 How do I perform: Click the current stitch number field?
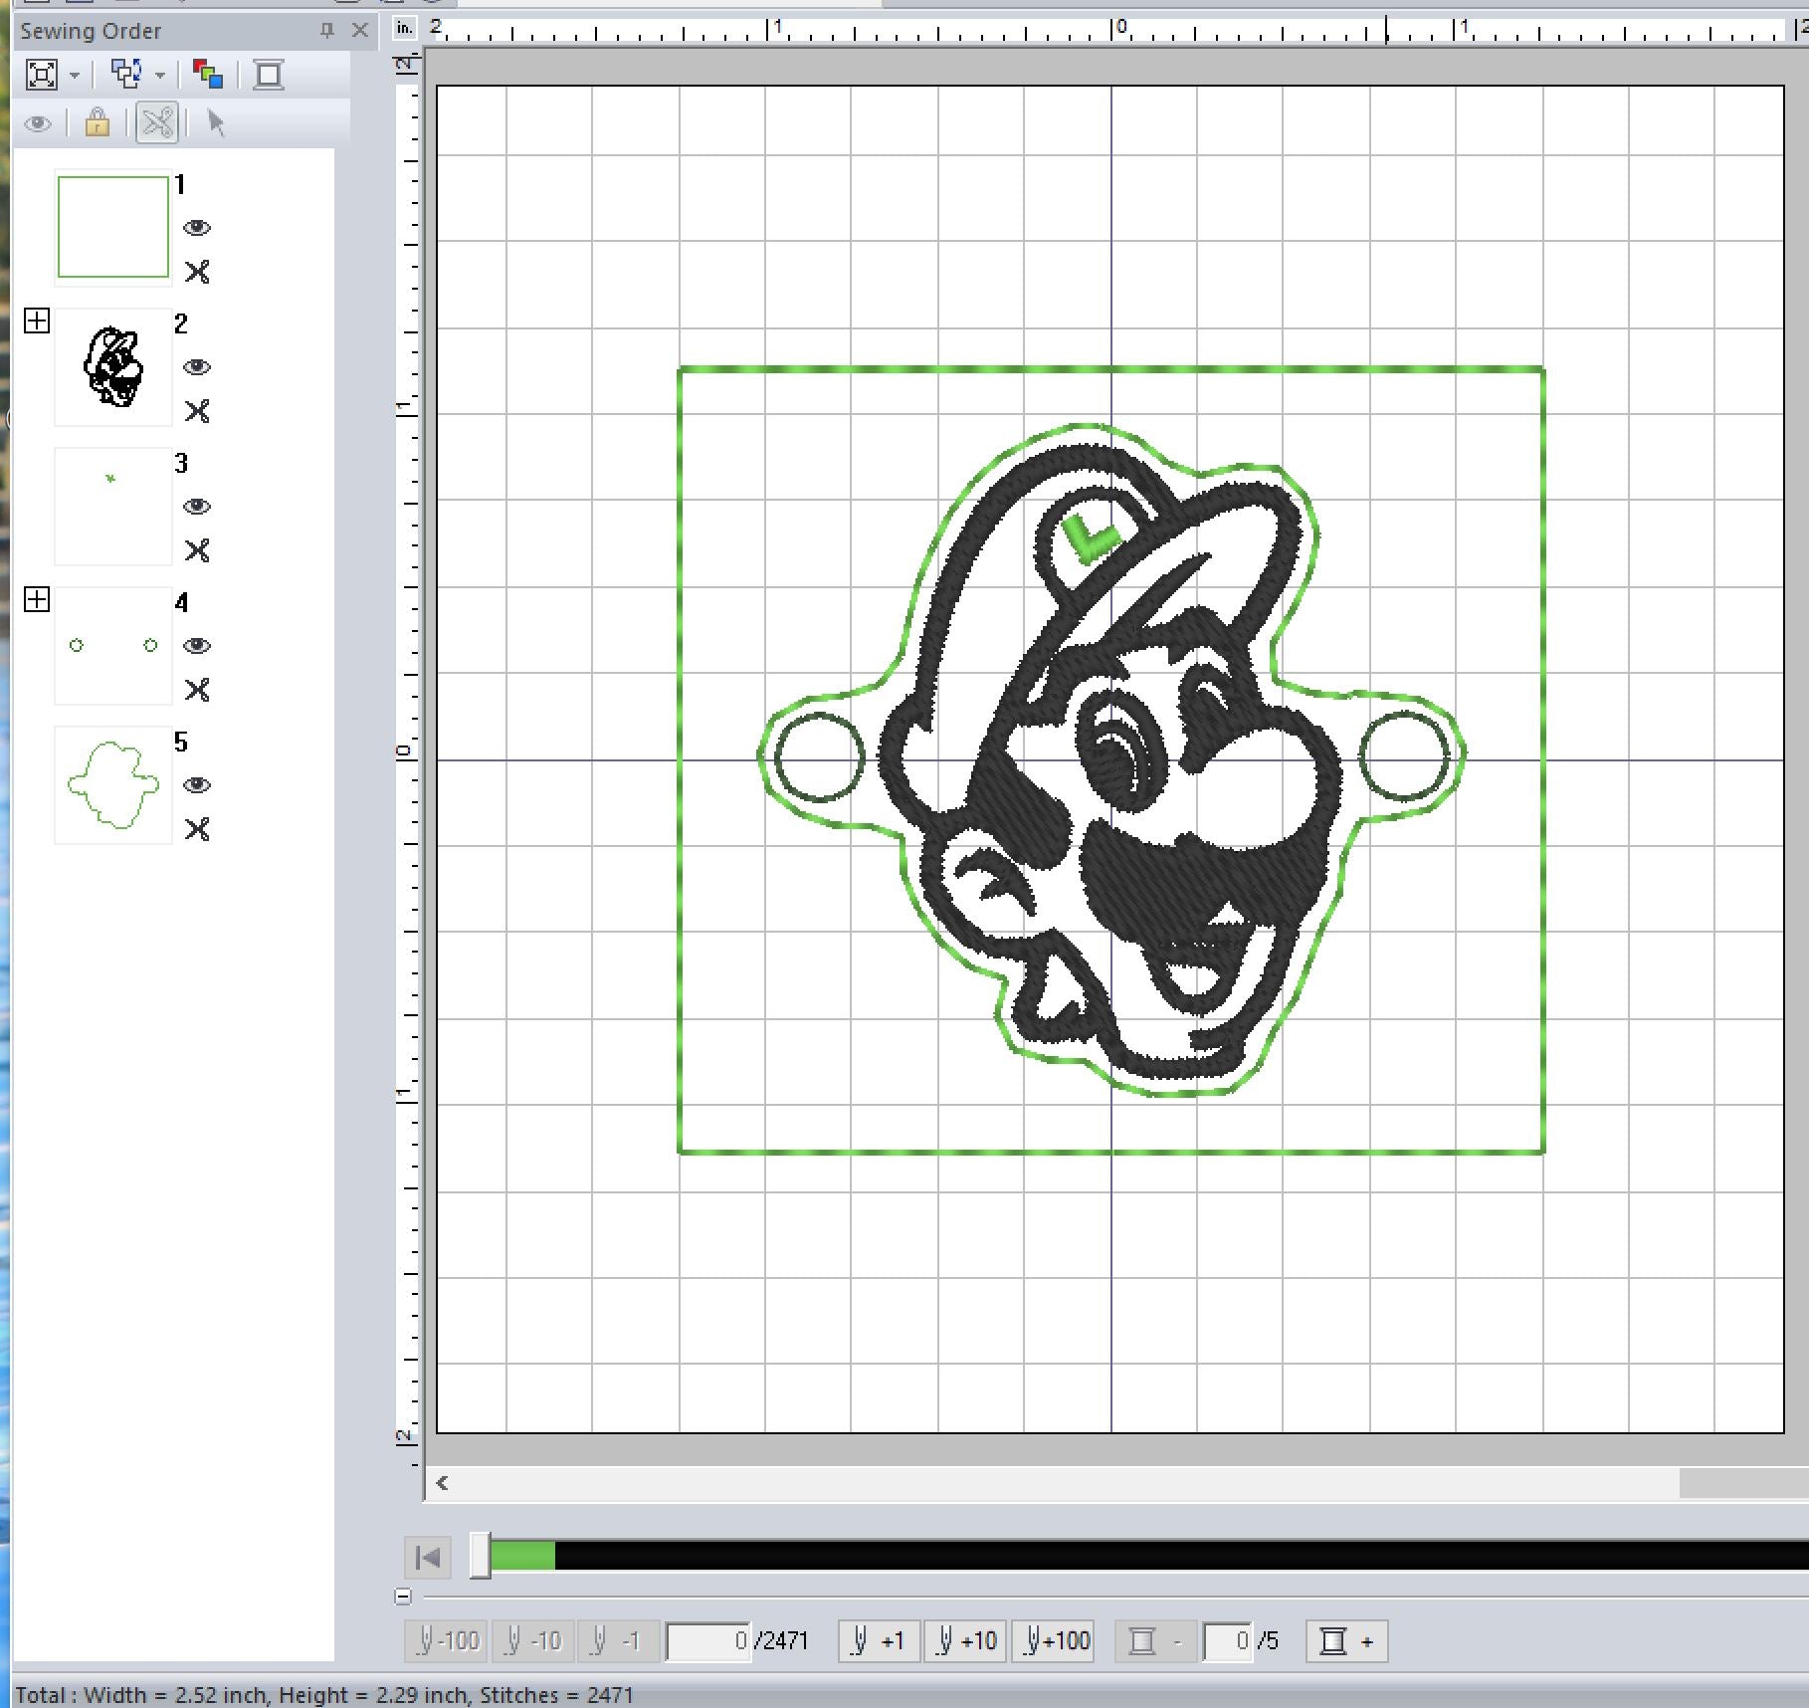click(707, 1640)
